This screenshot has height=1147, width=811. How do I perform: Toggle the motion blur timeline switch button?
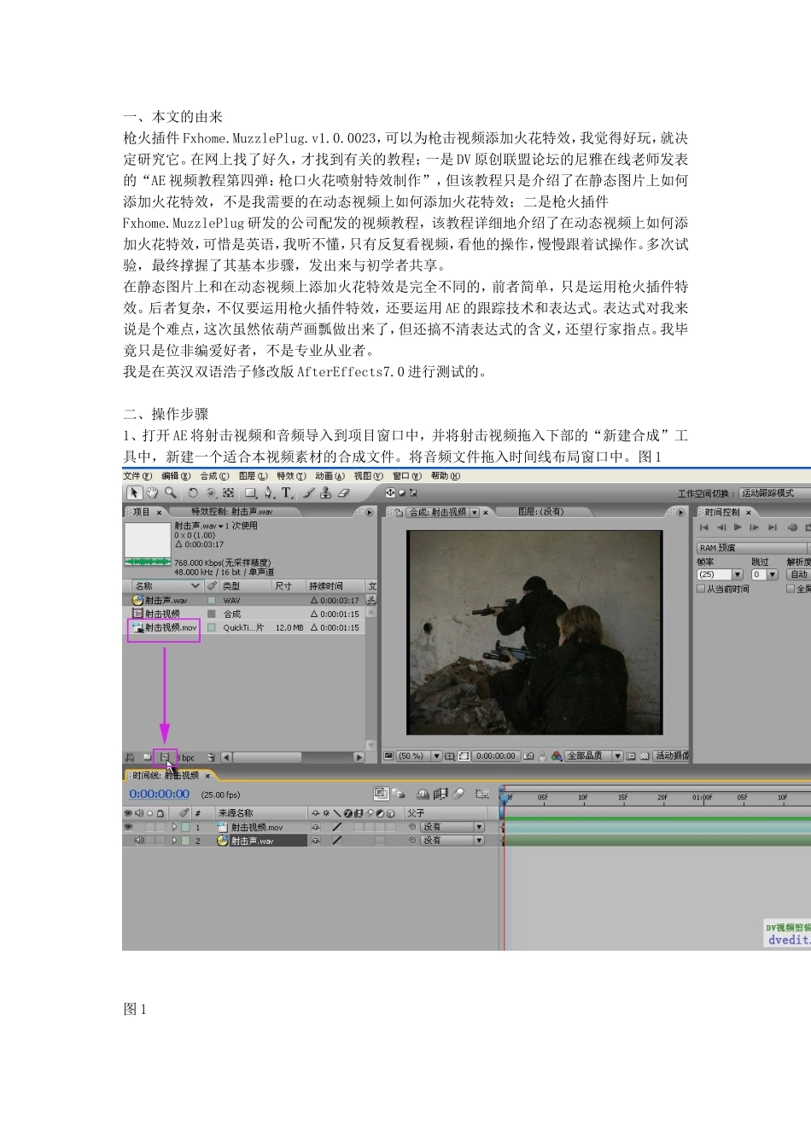(x=459, y=794)
